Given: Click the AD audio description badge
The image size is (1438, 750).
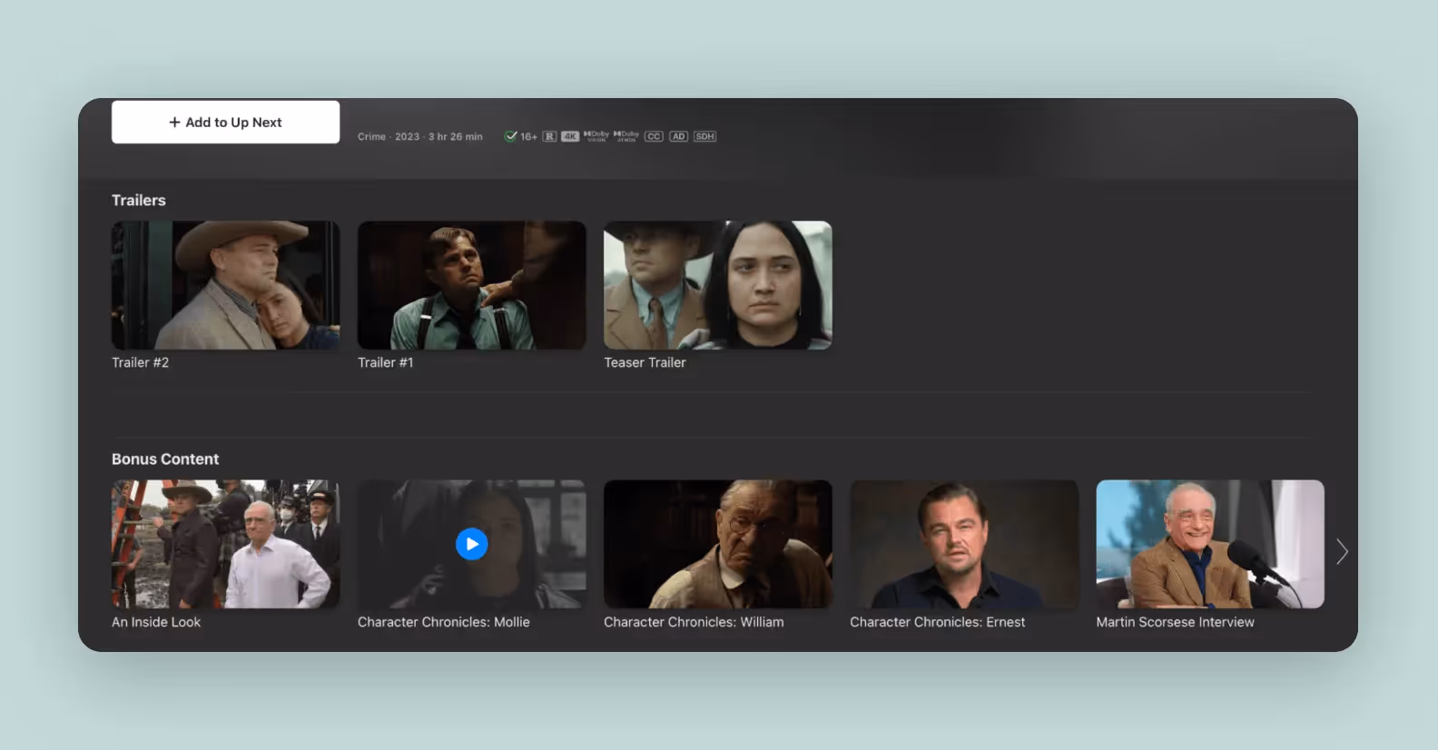Looking at the screenshot, I should coord(678,136).
